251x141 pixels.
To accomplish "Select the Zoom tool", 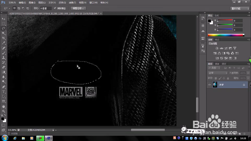I will [4, 111].
